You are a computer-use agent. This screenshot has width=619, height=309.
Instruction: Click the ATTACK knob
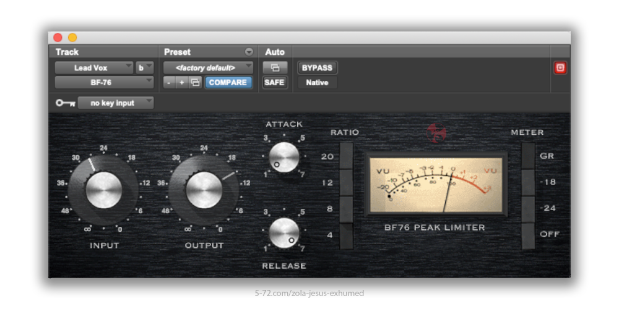[284, 157]
